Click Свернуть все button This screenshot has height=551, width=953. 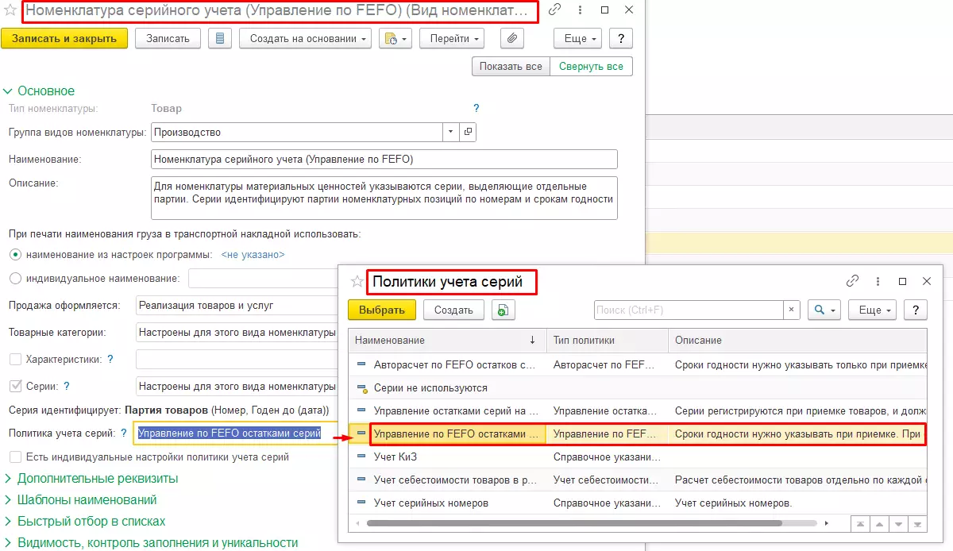[x=591, y=67]
